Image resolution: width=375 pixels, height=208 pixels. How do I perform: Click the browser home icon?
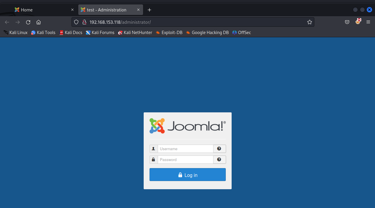click(x=38, y=22)
